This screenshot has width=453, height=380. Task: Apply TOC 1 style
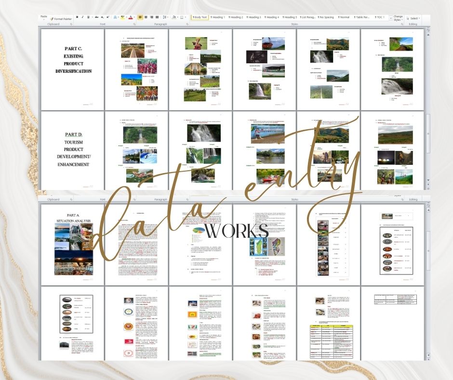380,17
